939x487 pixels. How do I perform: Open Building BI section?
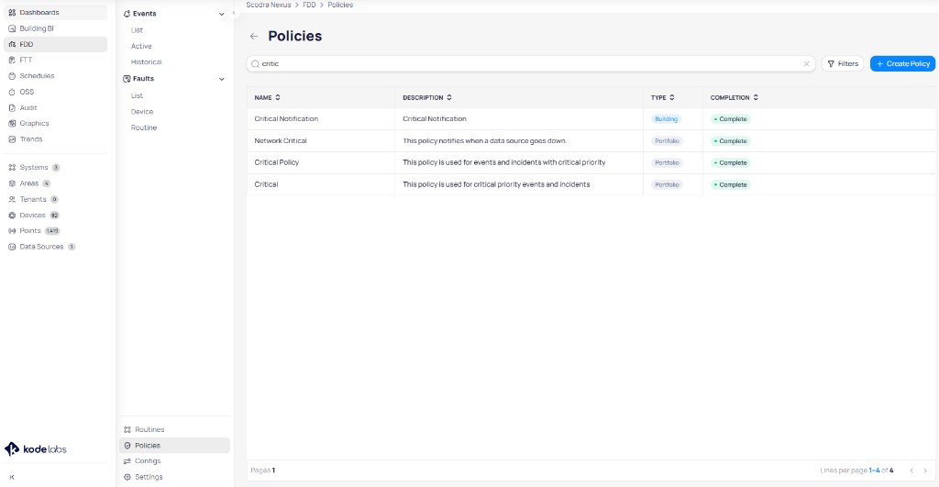[37, 28]
